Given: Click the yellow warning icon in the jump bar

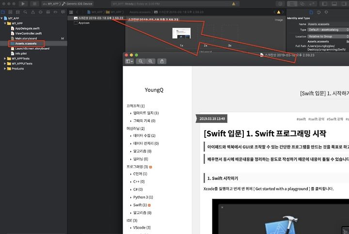Looking at the screenshot, I should (x=278, y=12).
